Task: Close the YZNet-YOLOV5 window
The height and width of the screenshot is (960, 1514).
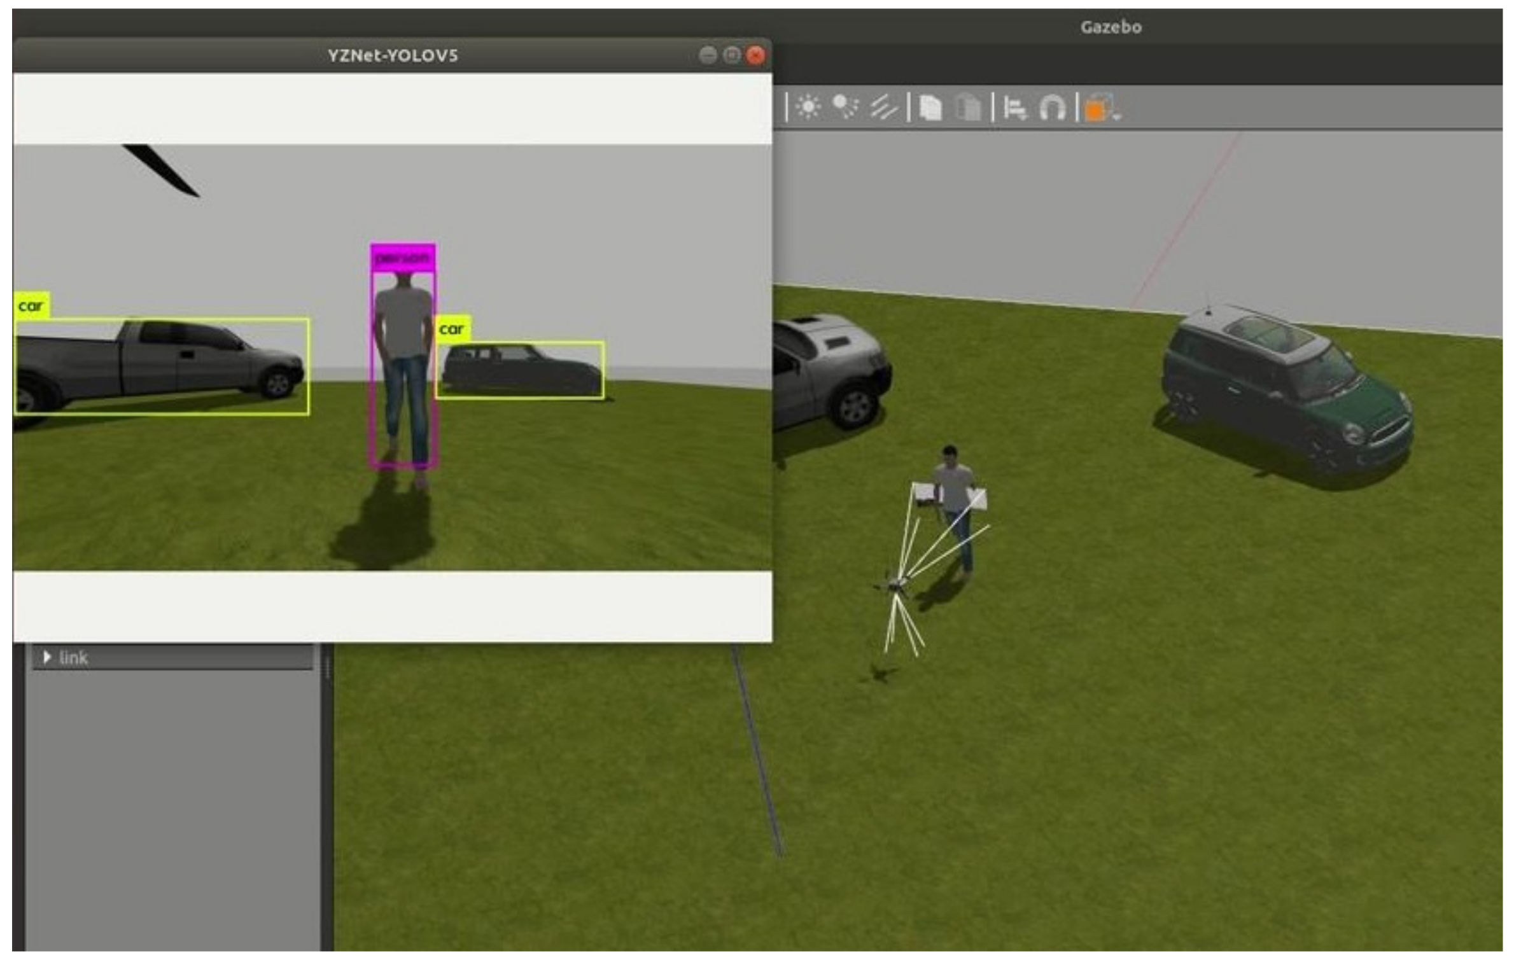Action: (x=755, y=55)
